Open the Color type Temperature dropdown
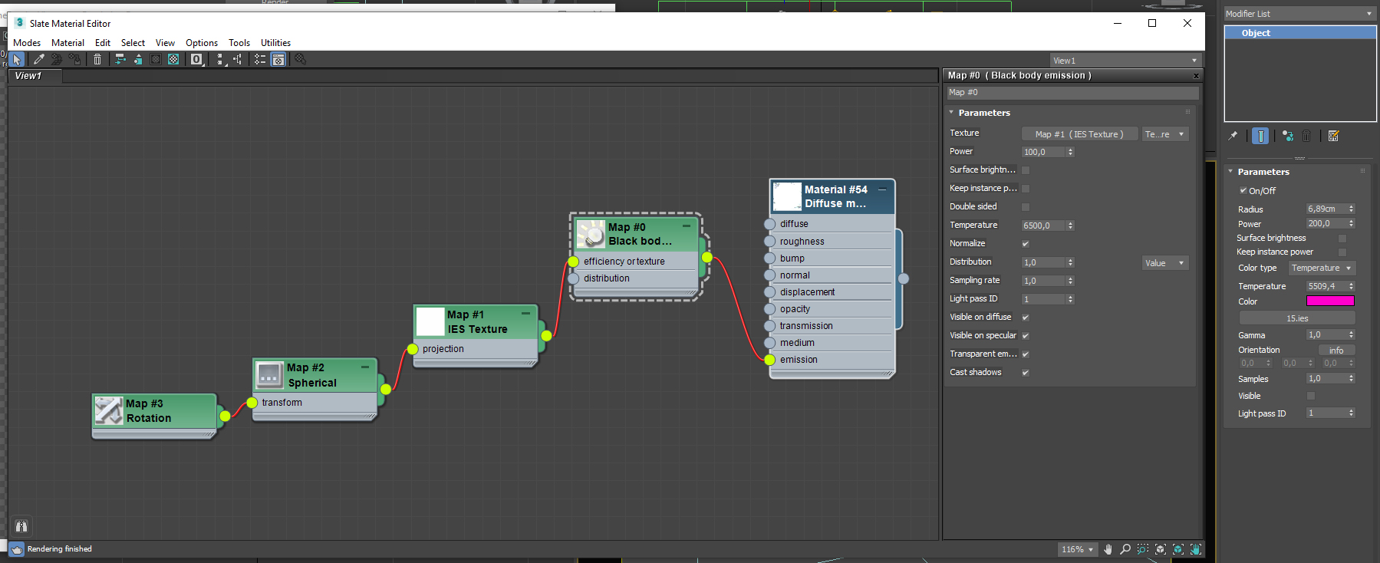Screen dimensions: 1380x563 point(1322,268)
